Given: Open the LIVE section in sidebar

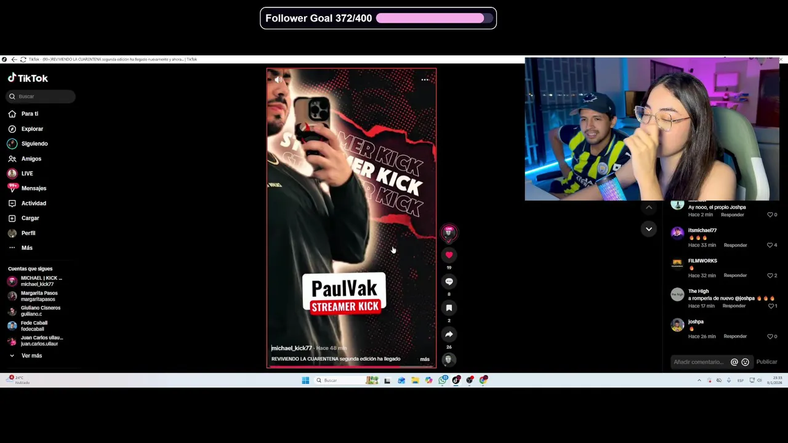Looking at the screenshot, I should [21, 174].
